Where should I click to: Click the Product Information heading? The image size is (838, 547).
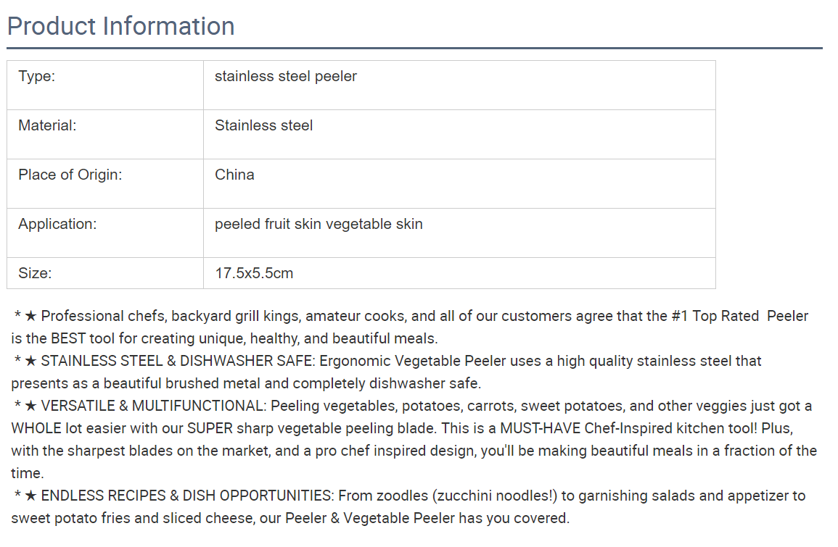pyautogui.click(x=120, y=26)
